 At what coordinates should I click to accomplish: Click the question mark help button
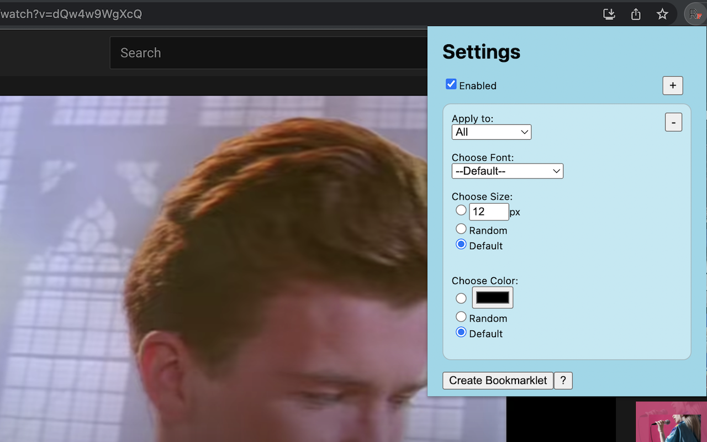pos(563,381)
